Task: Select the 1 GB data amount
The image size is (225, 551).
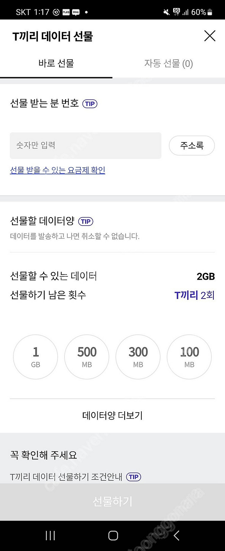Action: point(35,357)
